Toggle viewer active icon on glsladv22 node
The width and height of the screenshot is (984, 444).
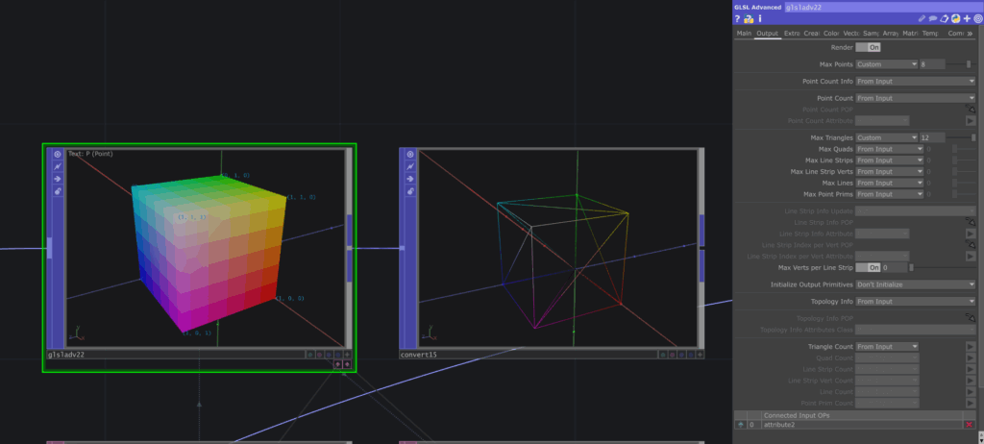click(x=58, y=154)
